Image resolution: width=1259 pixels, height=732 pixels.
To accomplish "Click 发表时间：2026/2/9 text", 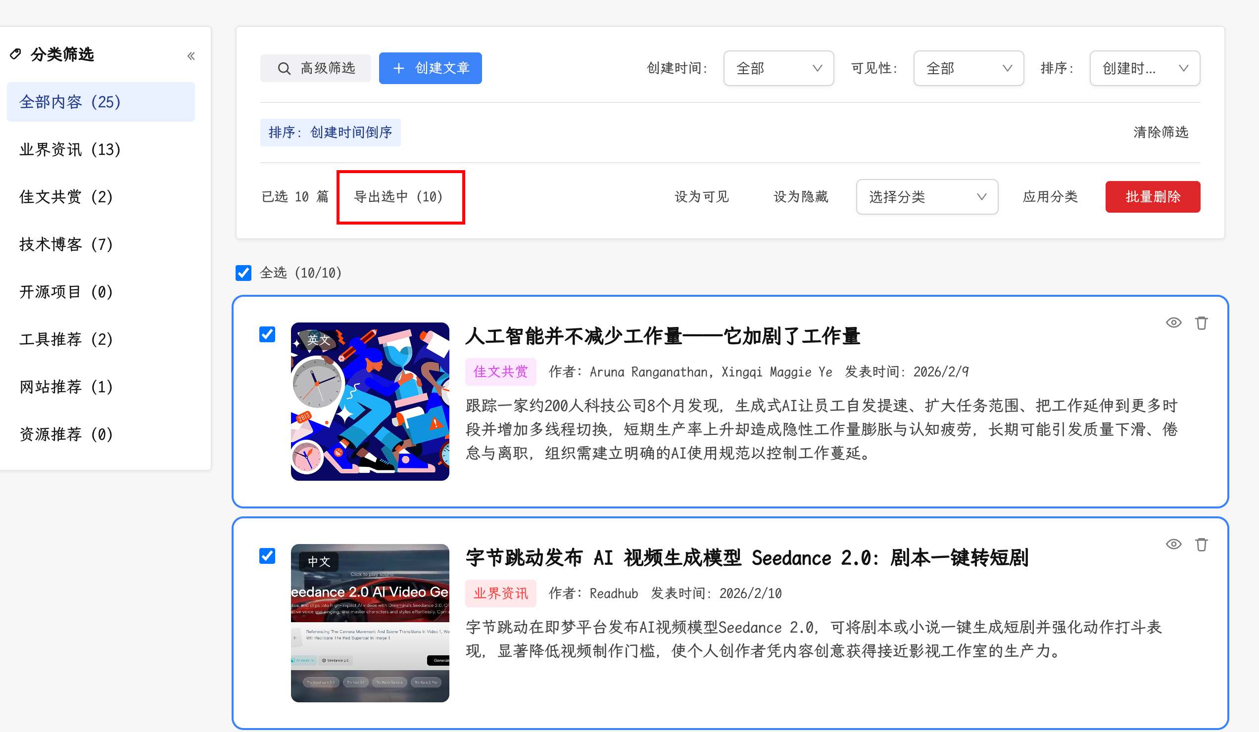I will (x=907, y=372).
